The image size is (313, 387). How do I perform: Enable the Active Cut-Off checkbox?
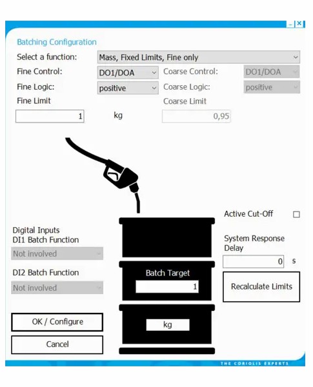click(296, 214)
